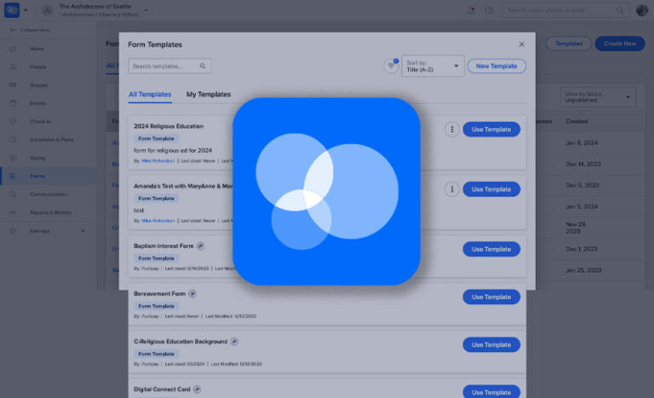Image resolution: width=654 pixels, height=398 pixels.
Task: Click the Home icon in sidebar
Action: point(13,49)
